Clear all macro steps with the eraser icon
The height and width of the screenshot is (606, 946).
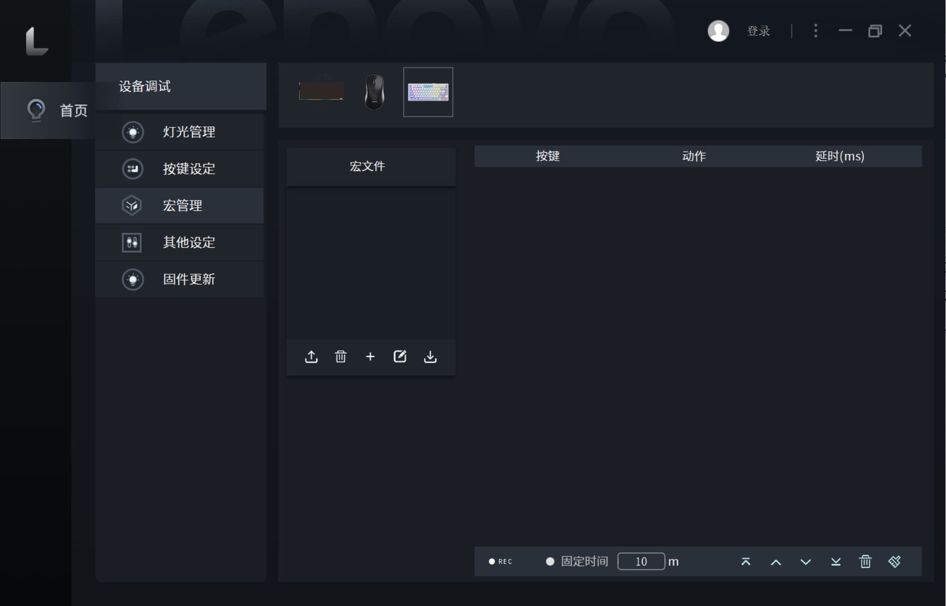click(895, 562)
